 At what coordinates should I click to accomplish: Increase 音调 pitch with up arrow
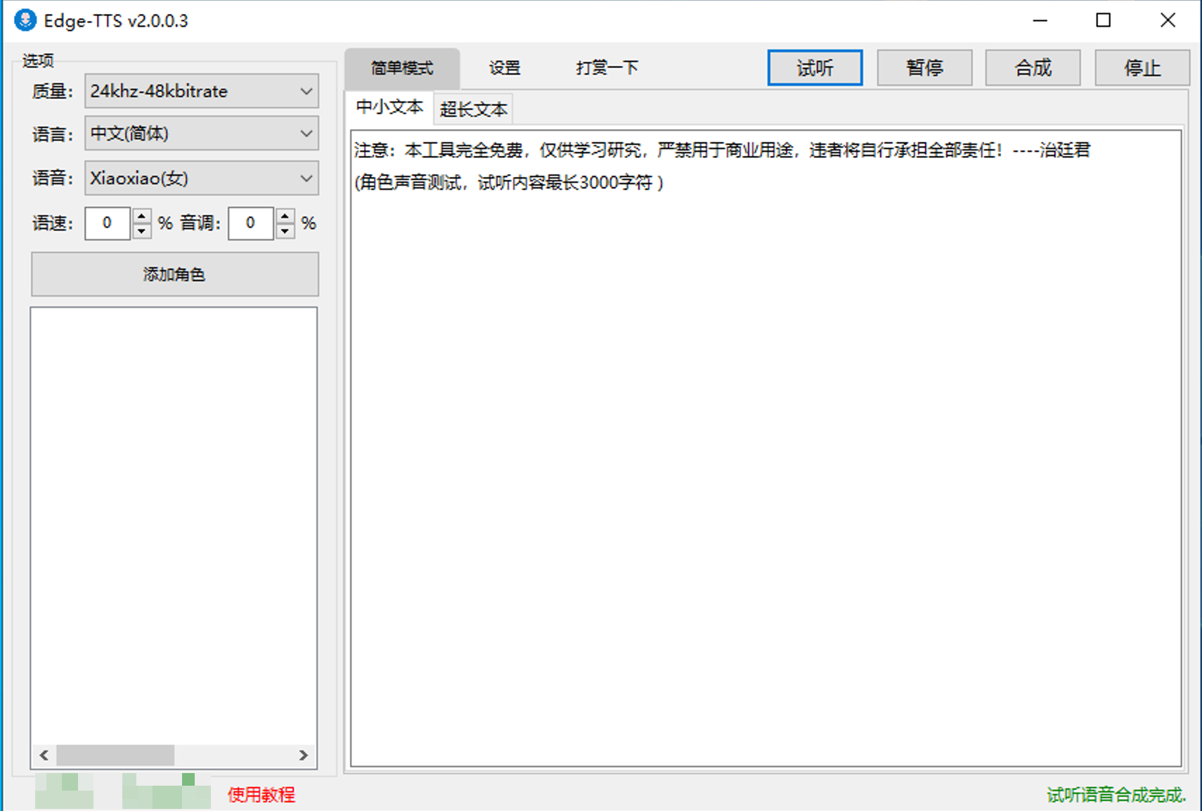tap(285, 216)
